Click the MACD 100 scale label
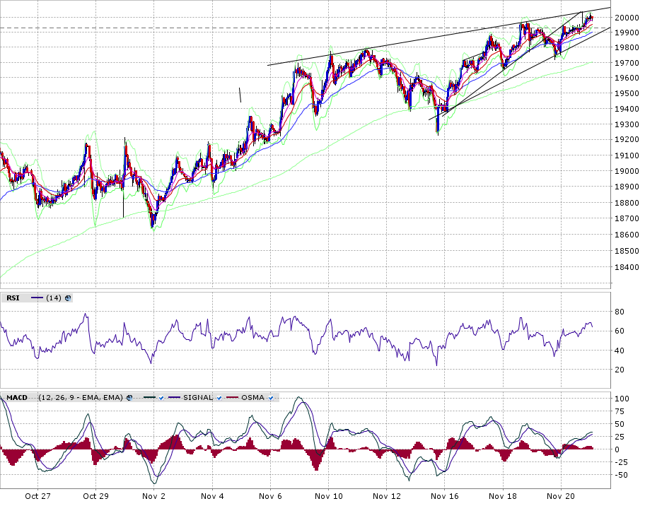 pos(622,399)
